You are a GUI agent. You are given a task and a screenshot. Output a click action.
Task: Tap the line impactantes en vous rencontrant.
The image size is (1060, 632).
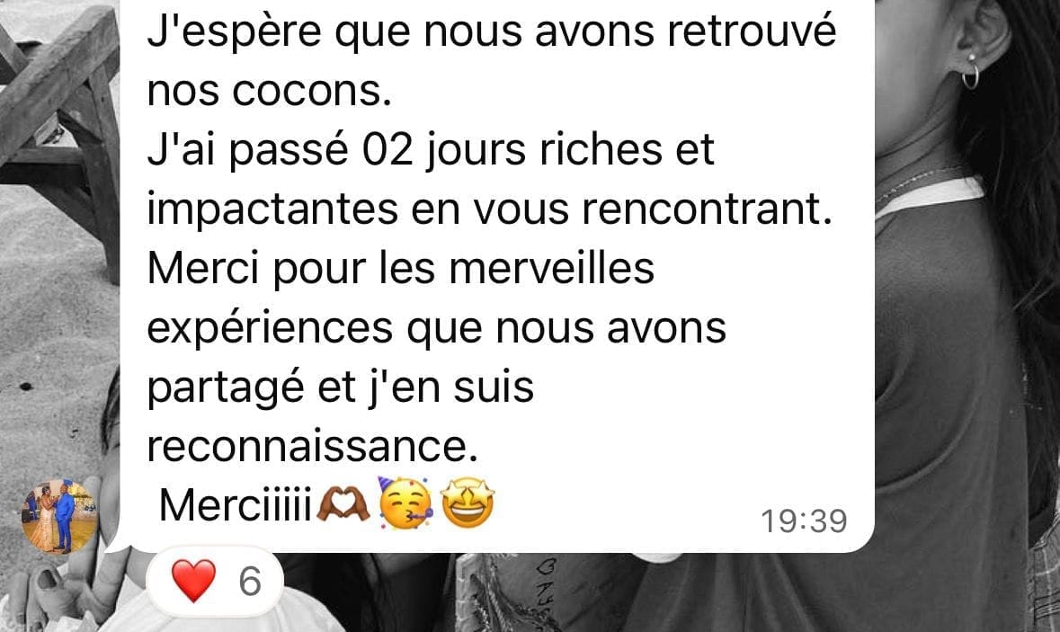point(489,209)
